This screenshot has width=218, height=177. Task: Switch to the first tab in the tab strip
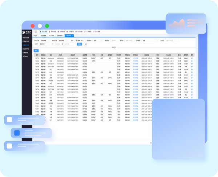[x=36, y=36]
